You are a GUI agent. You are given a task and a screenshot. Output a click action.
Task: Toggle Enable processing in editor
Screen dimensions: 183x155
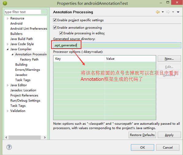(x=61, y=33)
